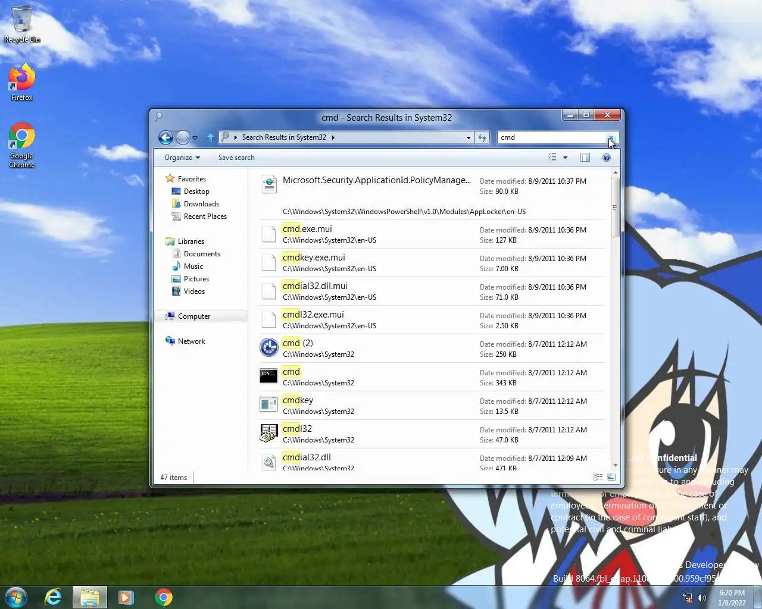Viewport: 762px width, 609px height.
Task: Open recent pages dropdown next to Forward
Action: click(195, 138)
